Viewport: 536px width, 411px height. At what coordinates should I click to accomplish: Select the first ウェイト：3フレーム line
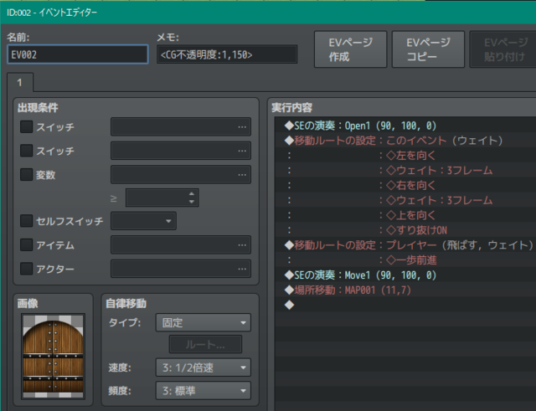405,171
